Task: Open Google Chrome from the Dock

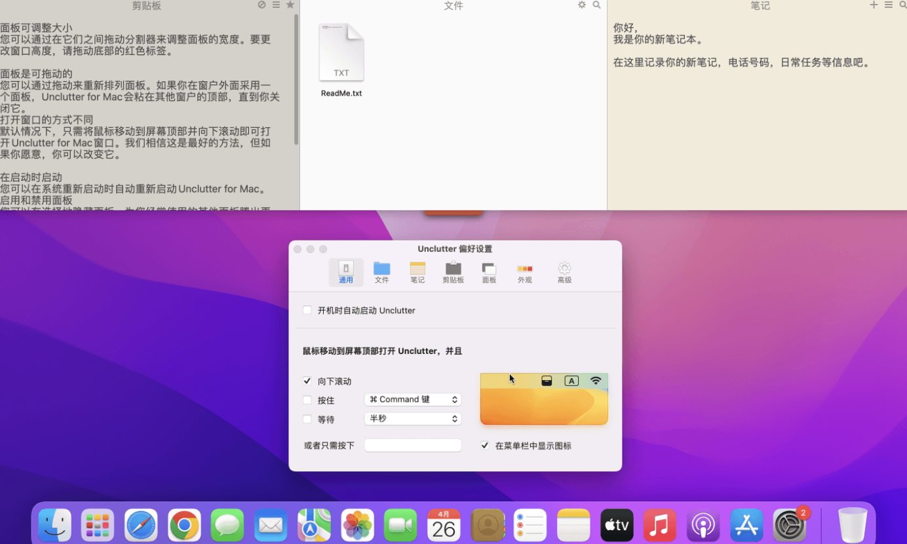Action: (184, 525)
